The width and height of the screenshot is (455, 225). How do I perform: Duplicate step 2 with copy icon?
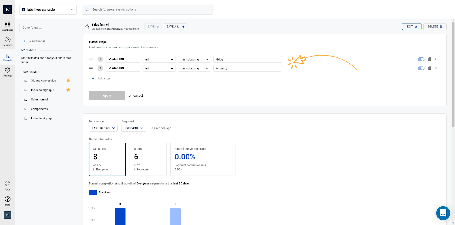click(429, 68)
